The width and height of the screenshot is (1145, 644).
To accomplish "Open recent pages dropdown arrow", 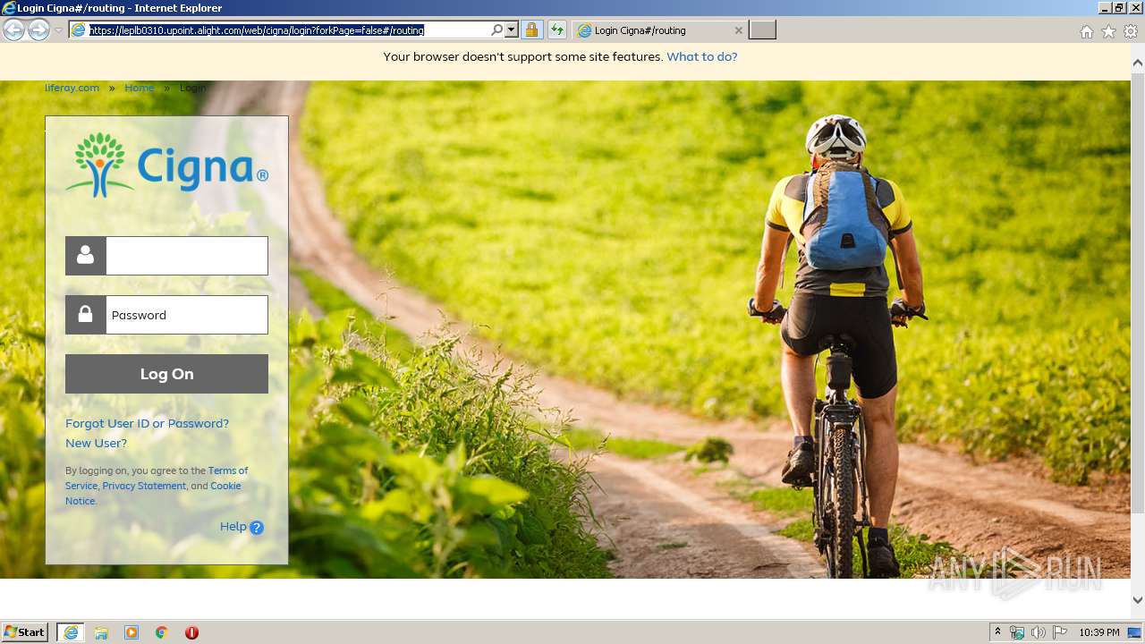I will coord(58,30).
